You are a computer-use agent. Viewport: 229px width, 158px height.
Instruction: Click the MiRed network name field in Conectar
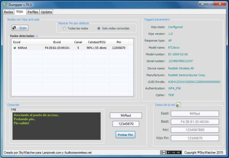[126, 116]
